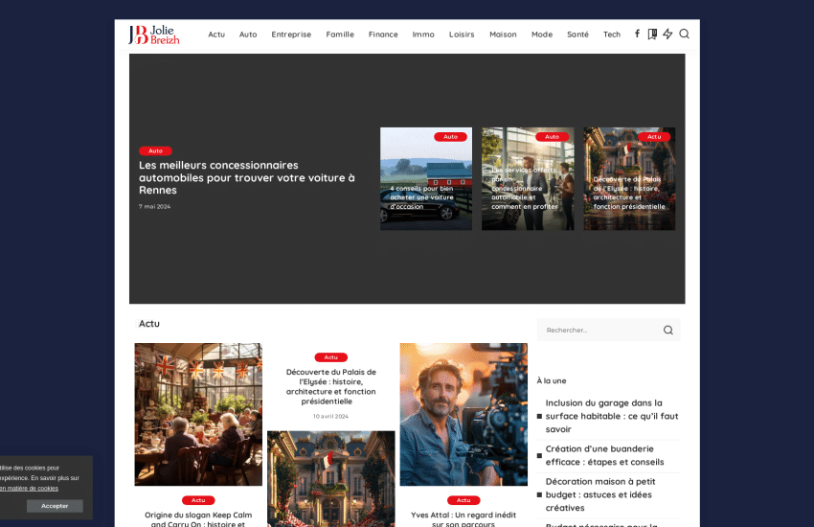Open the used car buying tips card
Image resolution: width=814 pixels, height=527 pixels.
[425, 179]
